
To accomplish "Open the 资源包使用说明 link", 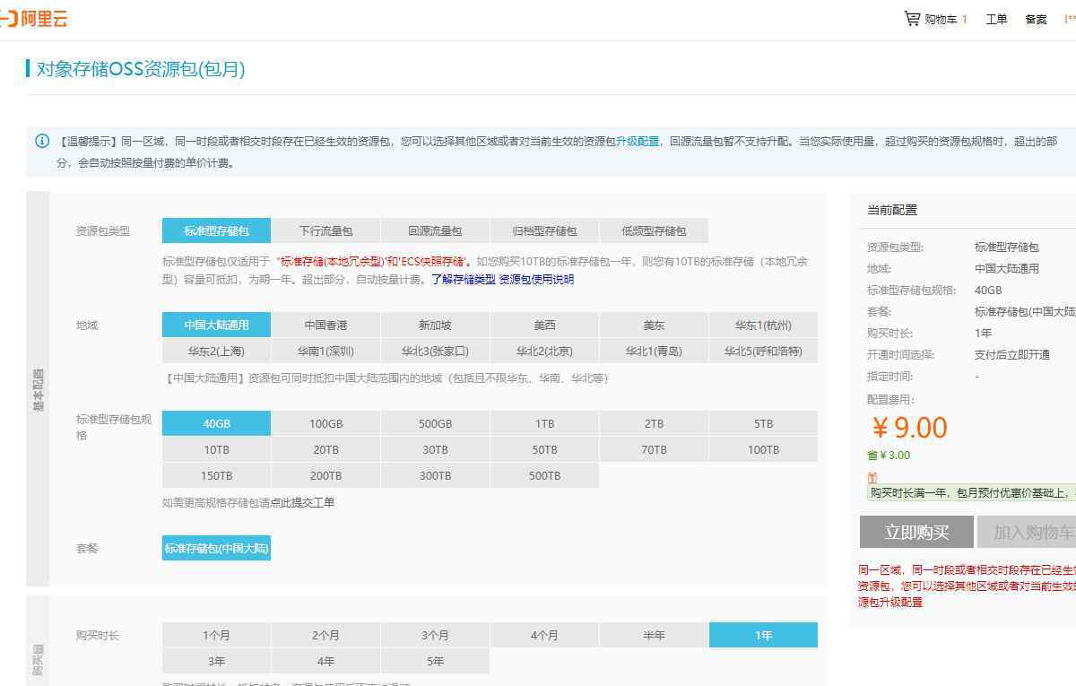I will [536, 279].
